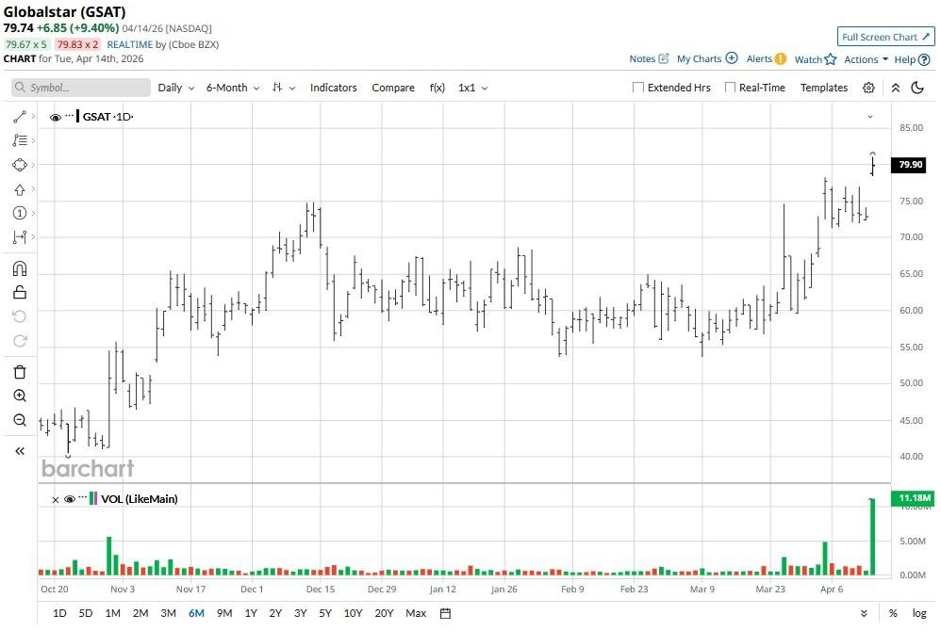This screenshot has width=941, height=631.
Task: Switch to dark mode with moon icon
Action: click(x=917, y=88)
